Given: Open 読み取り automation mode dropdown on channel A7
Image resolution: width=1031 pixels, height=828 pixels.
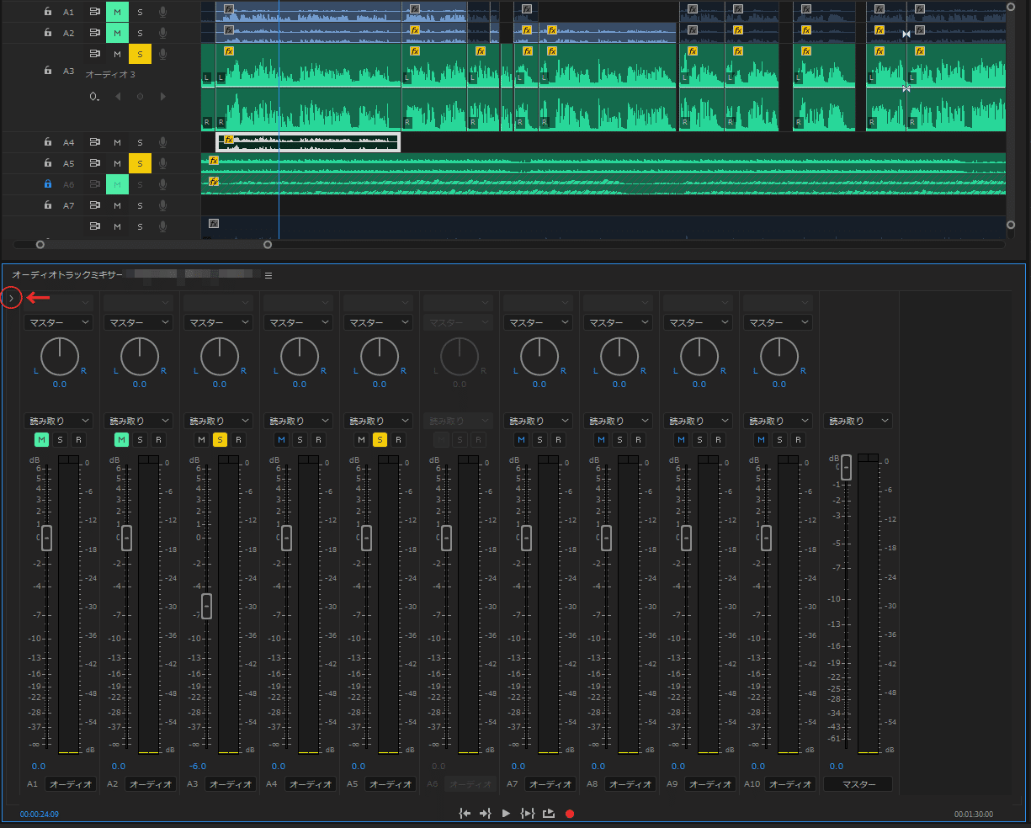Looking at the screenshot, I should 539,421.
